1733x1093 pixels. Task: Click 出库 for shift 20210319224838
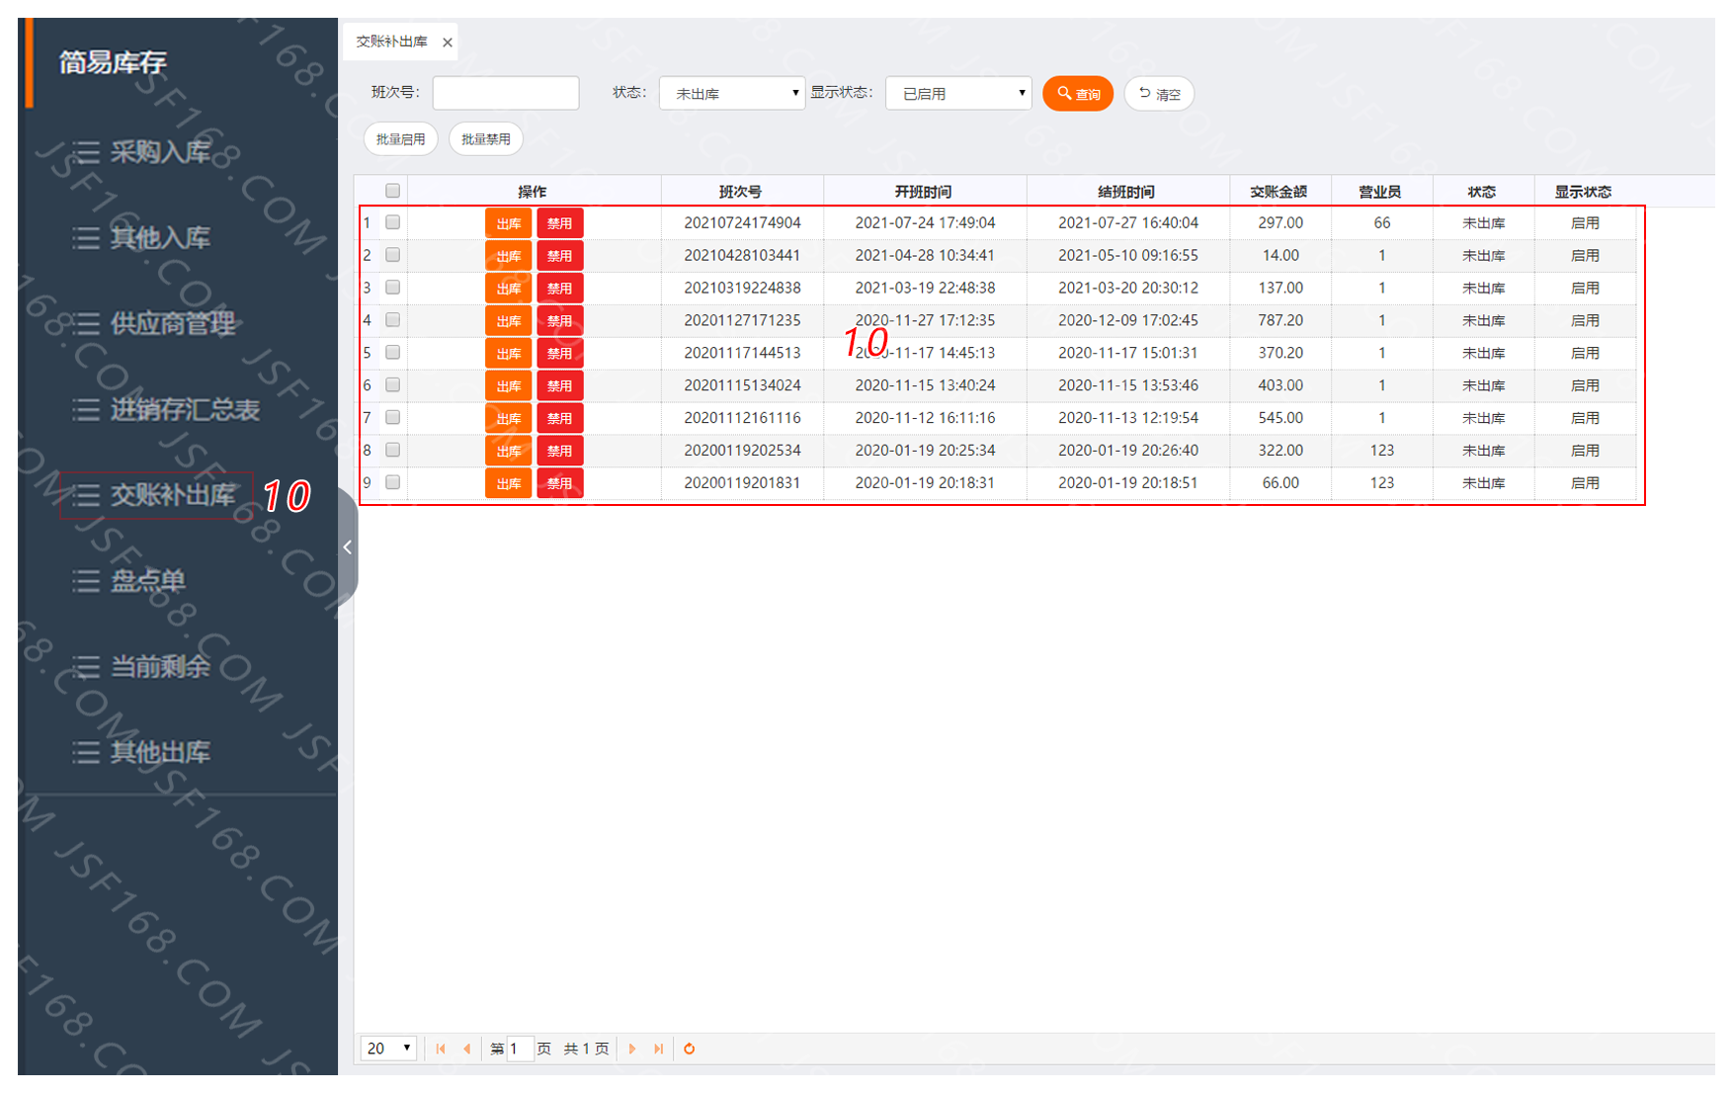[x=509, y=289]
